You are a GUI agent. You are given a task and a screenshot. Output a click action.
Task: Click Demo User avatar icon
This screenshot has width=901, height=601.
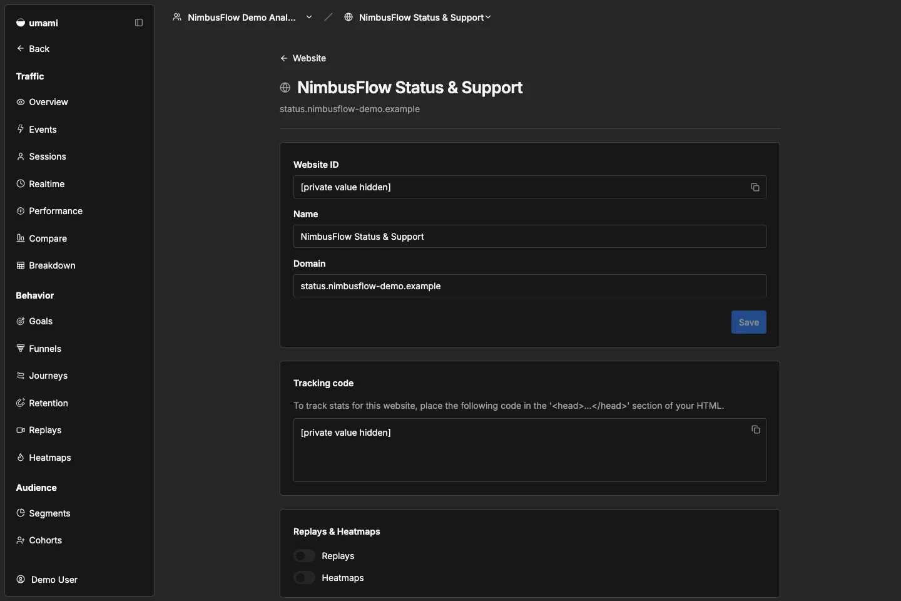click(21, 580)
